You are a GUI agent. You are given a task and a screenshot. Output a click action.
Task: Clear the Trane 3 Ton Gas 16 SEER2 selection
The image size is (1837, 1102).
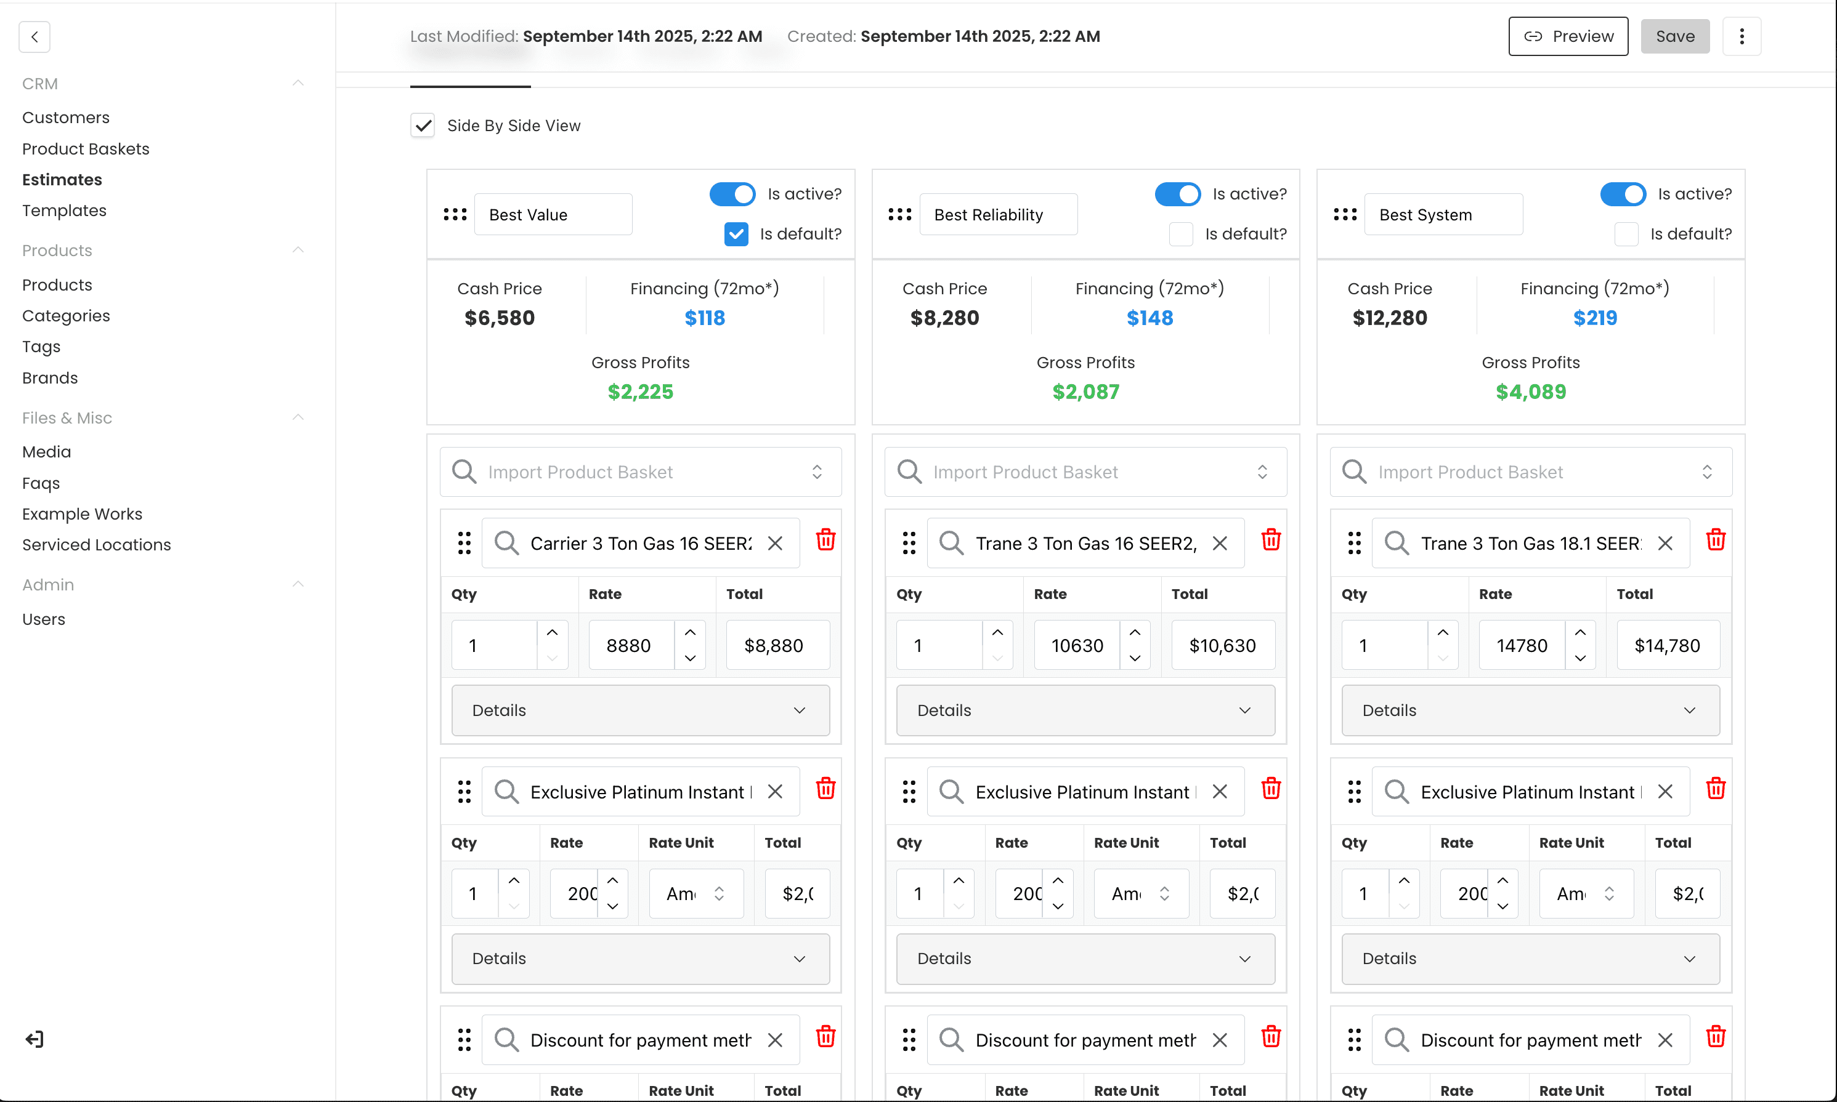click(1220, 544)
